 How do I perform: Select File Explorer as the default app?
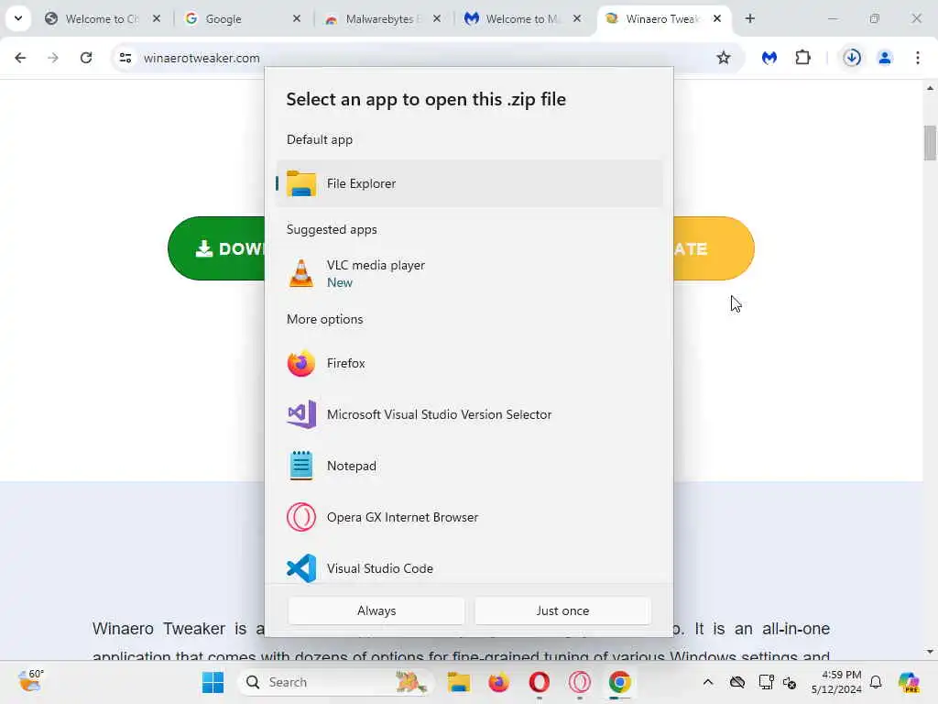tap(469, 183)
